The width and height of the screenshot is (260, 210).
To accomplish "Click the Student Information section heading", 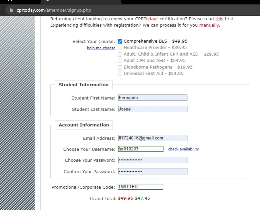I will tap(84, 85).
